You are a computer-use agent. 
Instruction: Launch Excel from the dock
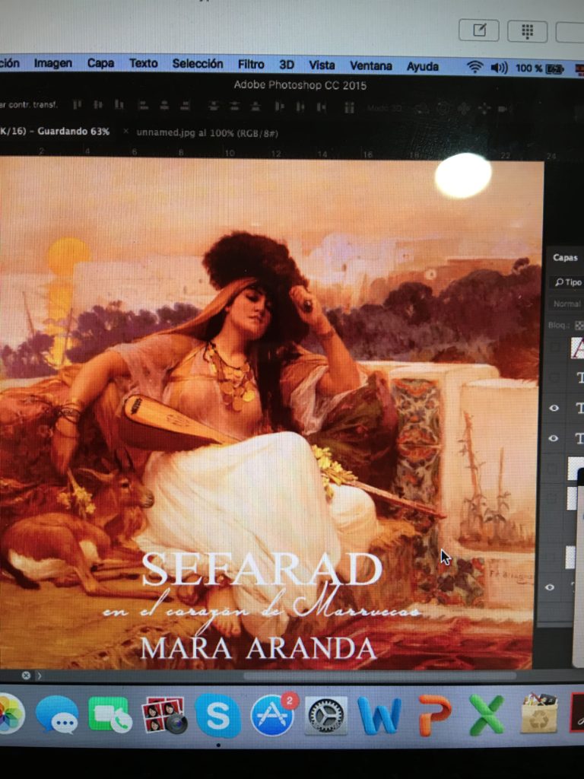pos(487,715)
